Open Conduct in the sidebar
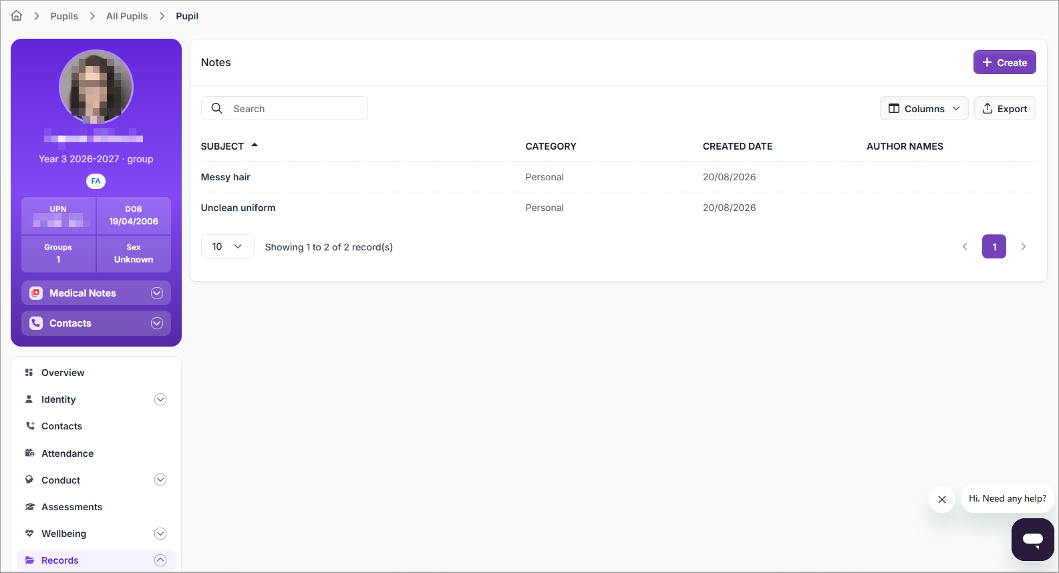 (61, 480)
